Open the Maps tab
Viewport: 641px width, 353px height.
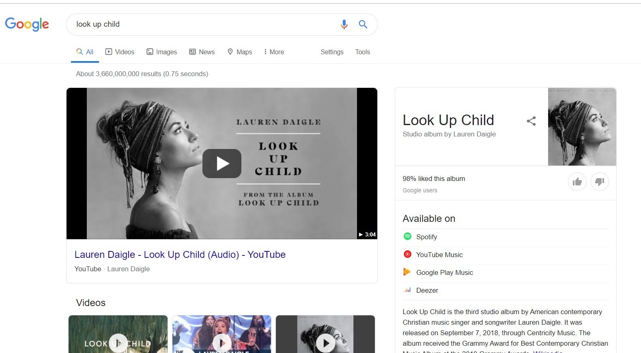pos(239,52)
